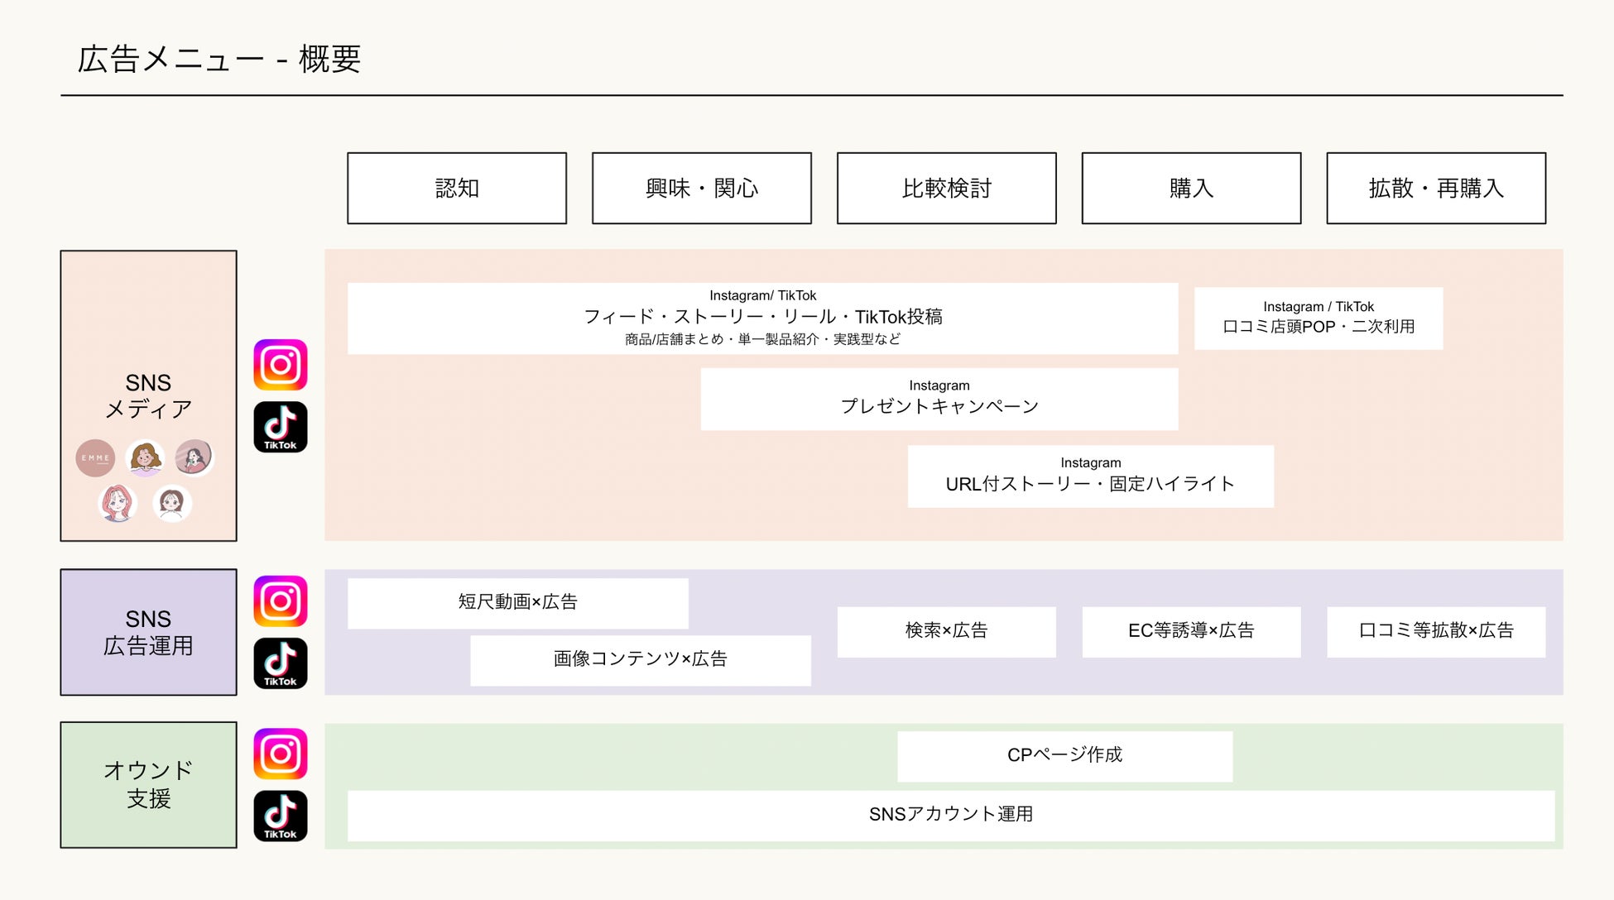
Task: Click the CPページ作成 box
Action: coord(1064,756)
